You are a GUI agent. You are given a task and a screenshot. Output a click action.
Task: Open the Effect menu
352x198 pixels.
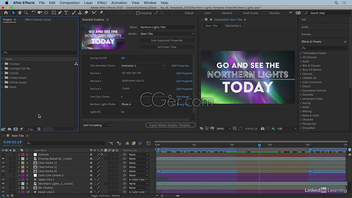[102, 3]
